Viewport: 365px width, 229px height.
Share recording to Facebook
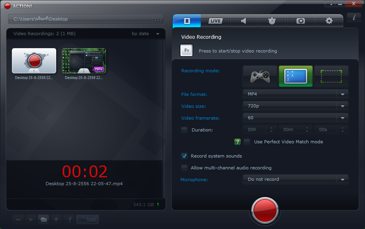point(70,220)
